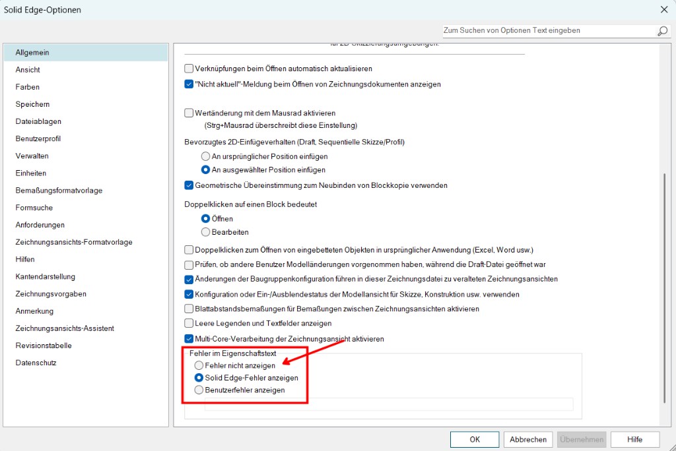This screenshot has width=676, height=451.
Task: Enable Wertänderung mit dem Mausrad
Action: 189,113
